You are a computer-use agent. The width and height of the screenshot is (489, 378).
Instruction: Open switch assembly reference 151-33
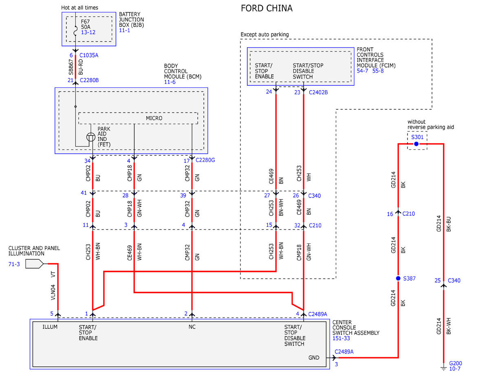click(x=340, y=338)
